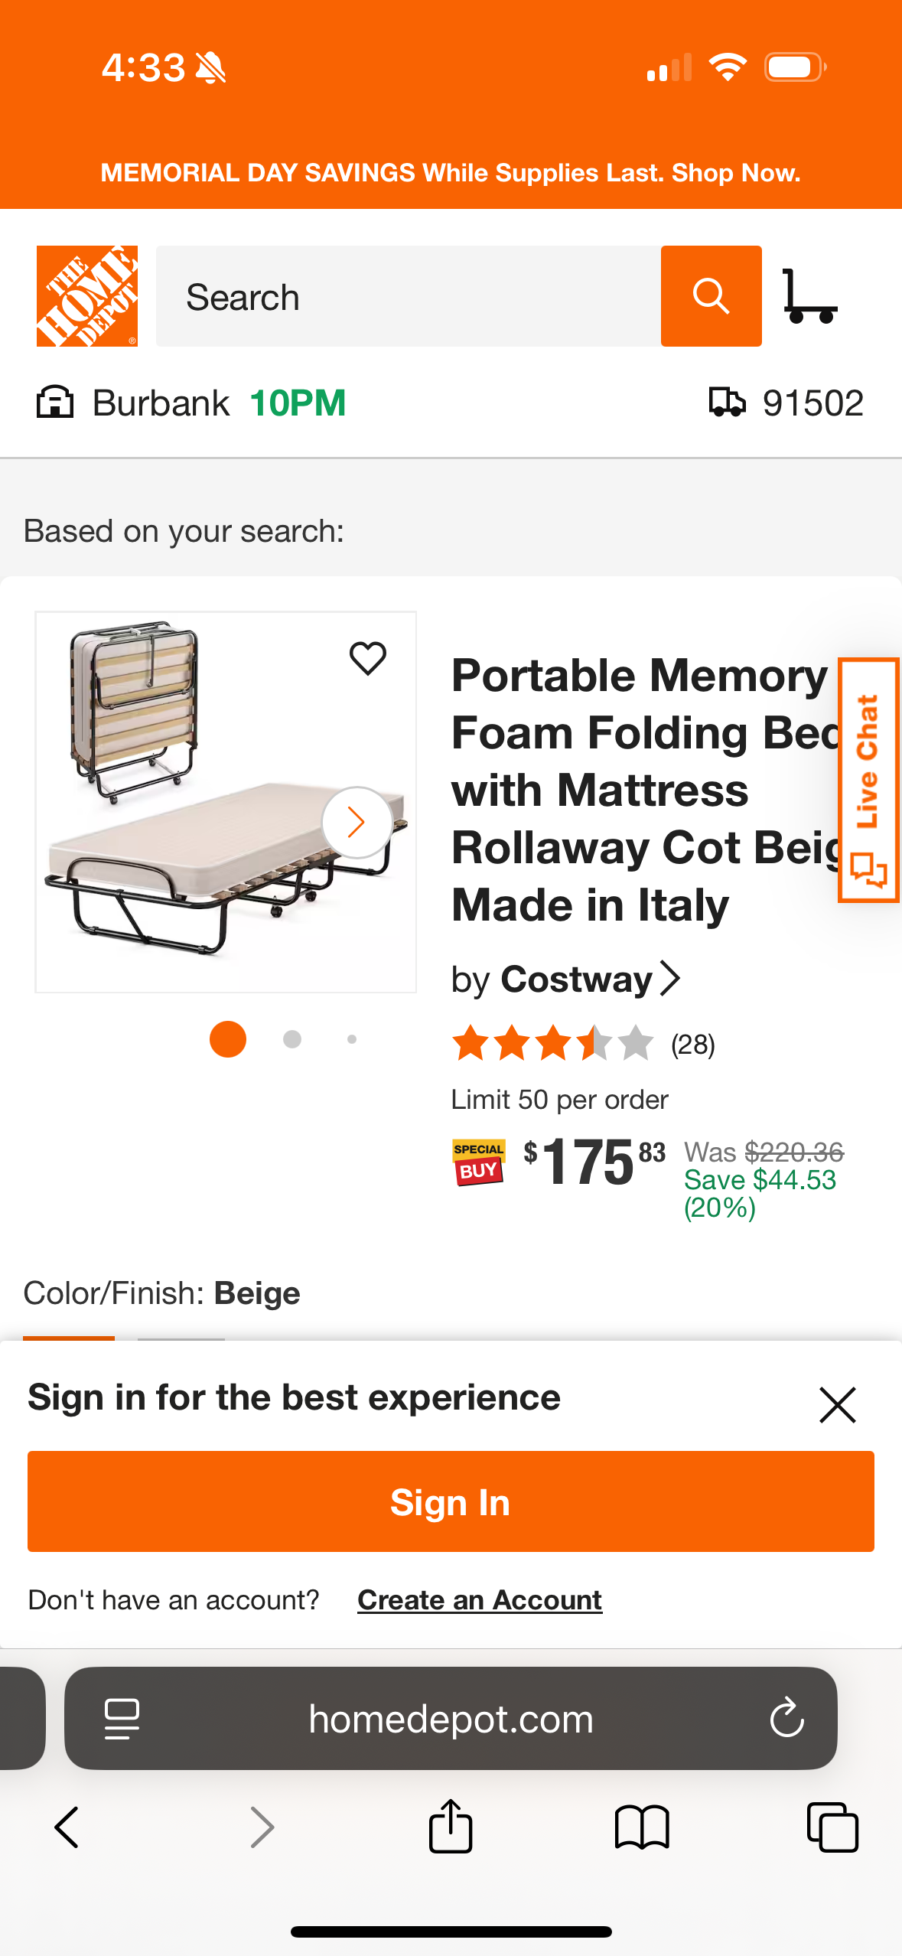Screen dimensions: 902x1956
Task: Open Create an Account link
Action: coord(480,1599)
